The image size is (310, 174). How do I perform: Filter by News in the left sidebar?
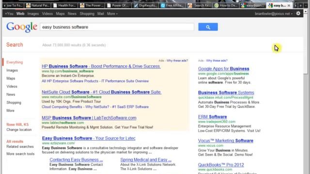click(x=11, y=94)
